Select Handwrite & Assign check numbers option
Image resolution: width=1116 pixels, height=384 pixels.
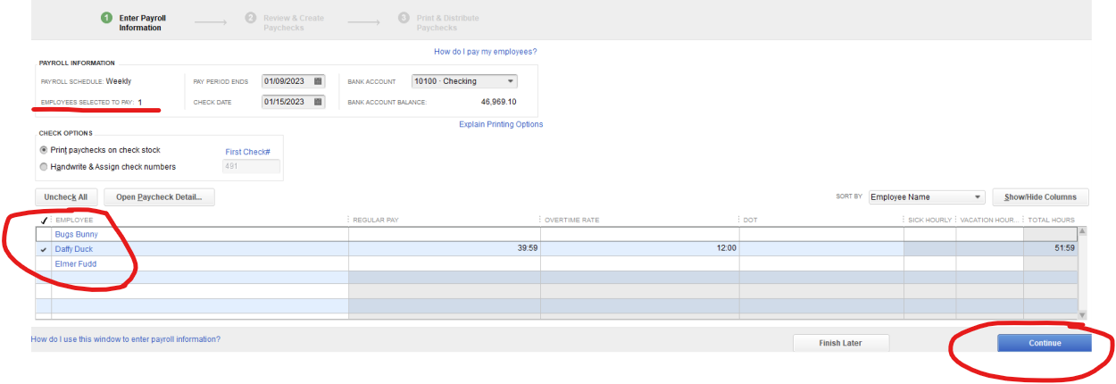pos(44,166)
